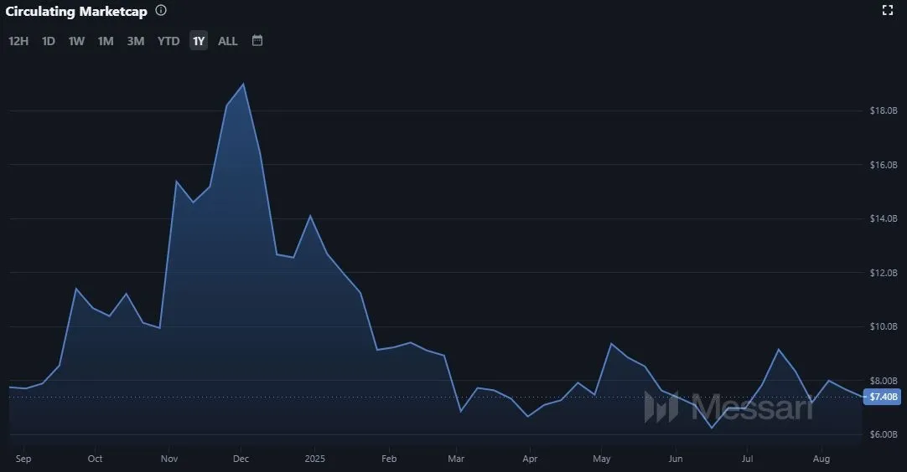The image size is (907, 472).
Task: Show ALL time marketcap history
Action: (x=227, y=41)
